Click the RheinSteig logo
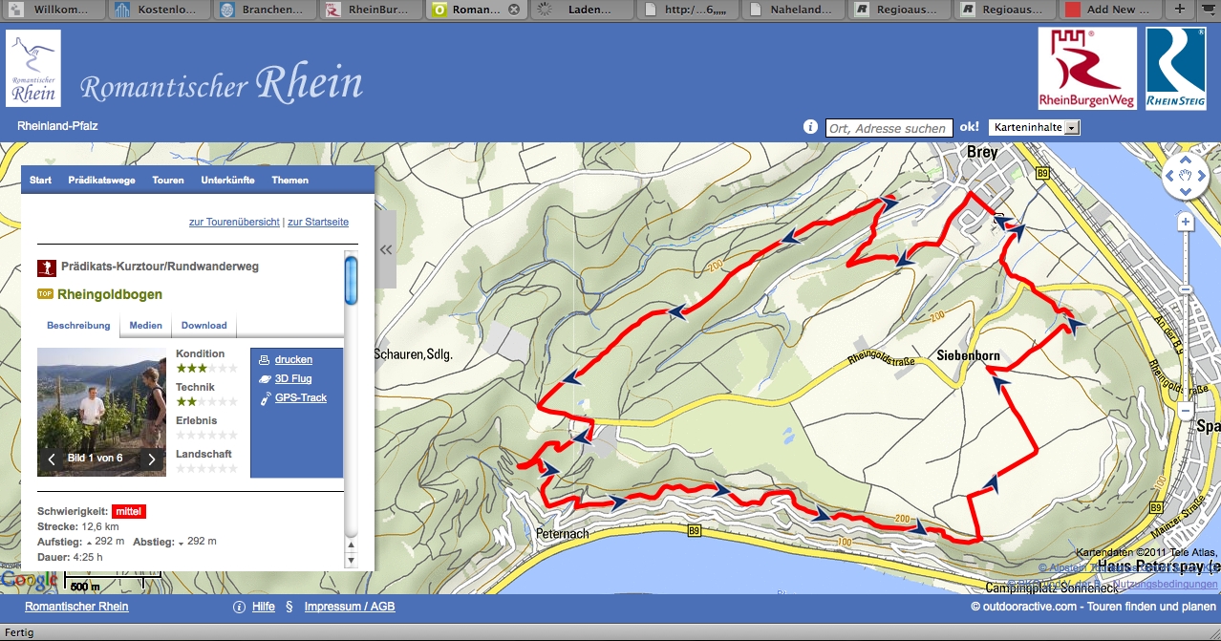The width and height of the screenshot is (1221, 641). pyautogui.click(x=1174, y=68)
